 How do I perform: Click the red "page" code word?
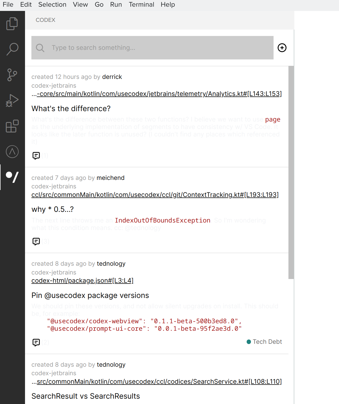[x=273, y=119]
